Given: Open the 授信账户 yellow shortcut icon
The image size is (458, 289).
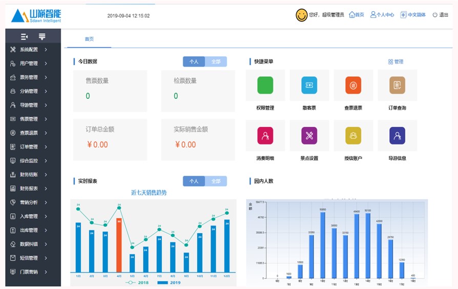Looking at the screenshot, I should [x=353, y=136].
